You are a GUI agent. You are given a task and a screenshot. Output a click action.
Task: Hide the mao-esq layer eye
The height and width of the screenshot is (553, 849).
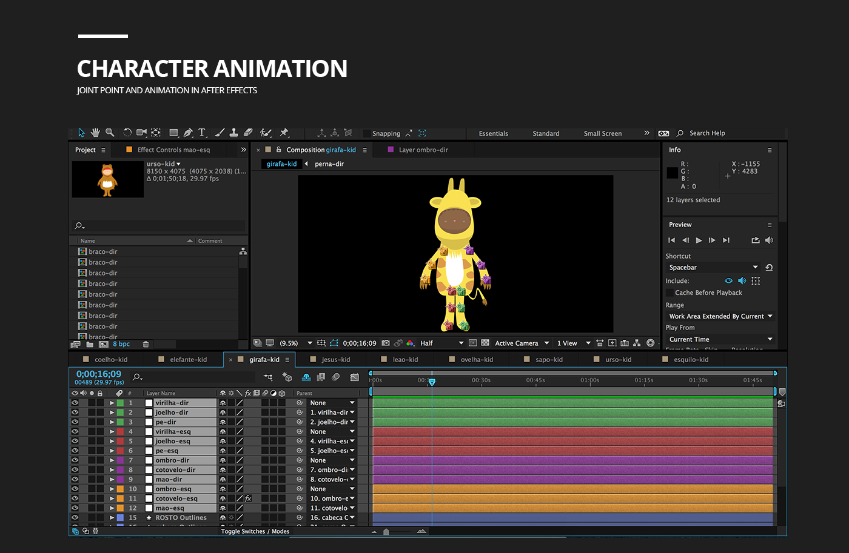click(75, 508)
